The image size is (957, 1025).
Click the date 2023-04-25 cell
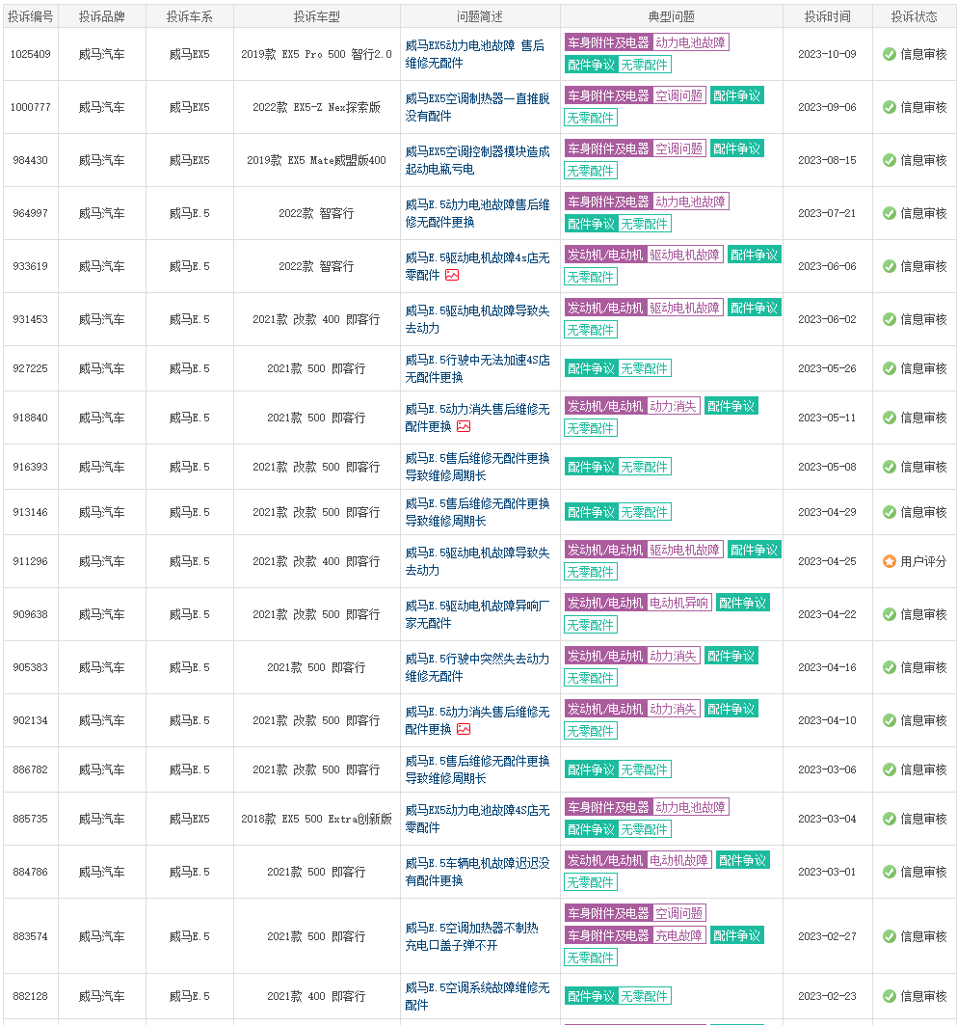click(827, 561)
